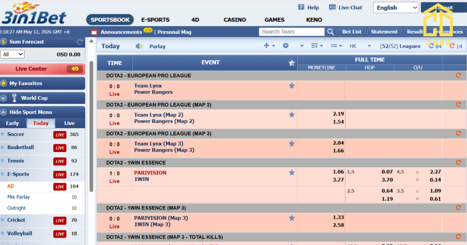Refresh the DOTA2 - 1WIN Essence section
The width and height of the screenshot is (467, 245).
[x=458, y=163]
